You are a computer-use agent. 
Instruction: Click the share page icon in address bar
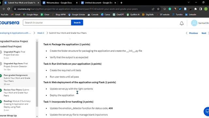(153, 9)
